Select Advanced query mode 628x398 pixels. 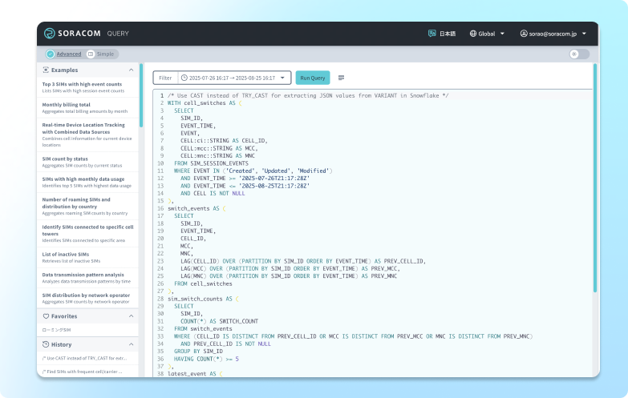tap(63, 54)
